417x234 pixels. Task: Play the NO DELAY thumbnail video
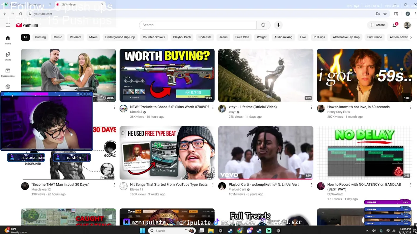pos(364,153)
